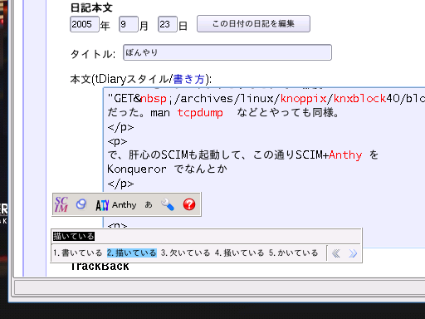
Task: Choose candidate 5 かいている
Action: pyautogui.click(x=294, y=253)
